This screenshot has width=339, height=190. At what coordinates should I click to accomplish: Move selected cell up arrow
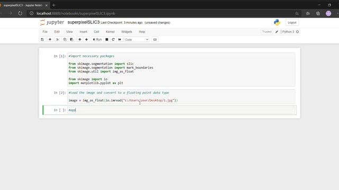point(80,40)
